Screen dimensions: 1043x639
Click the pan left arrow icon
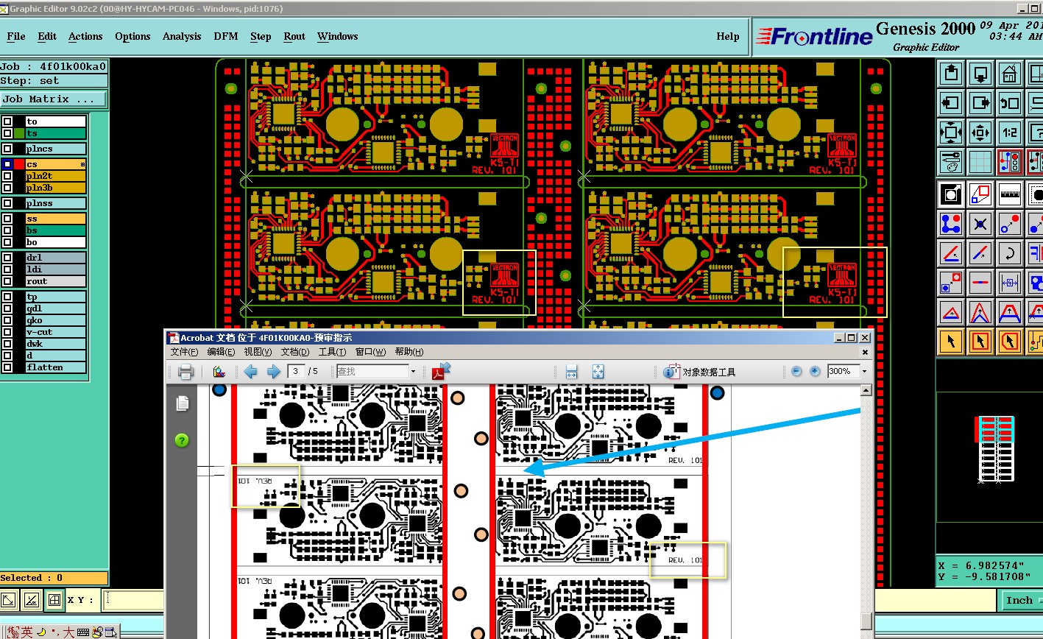point(952,103)
